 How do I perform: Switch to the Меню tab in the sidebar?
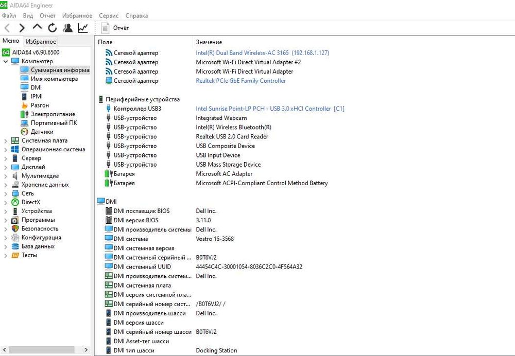[11, 41]
